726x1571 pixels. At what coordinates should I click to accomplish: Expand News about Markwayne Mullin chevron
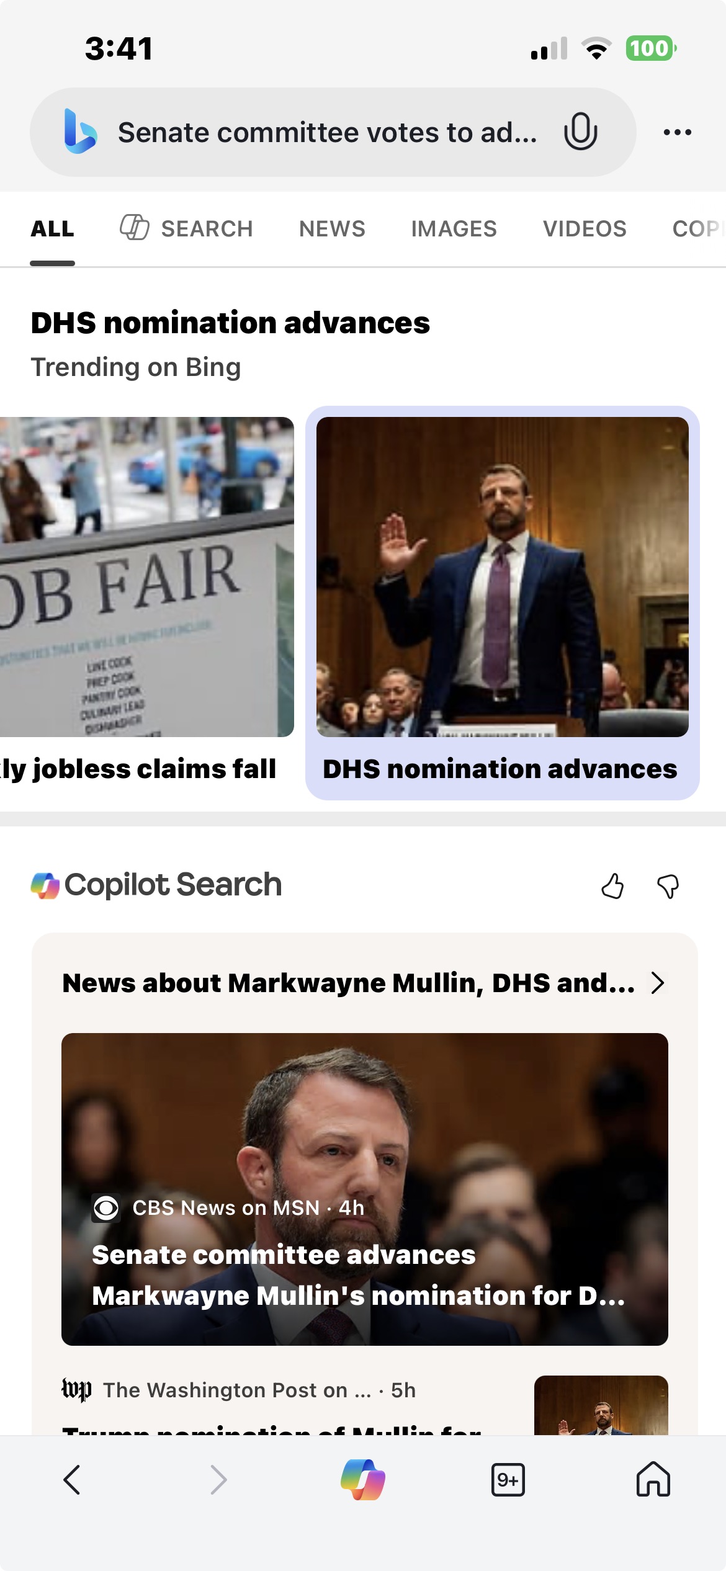tap(658, 983)
